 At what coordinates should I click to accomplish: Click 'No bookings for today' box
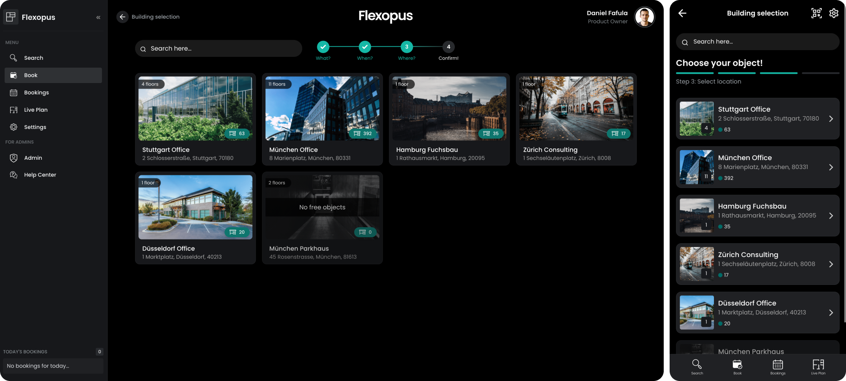point(53,366)
